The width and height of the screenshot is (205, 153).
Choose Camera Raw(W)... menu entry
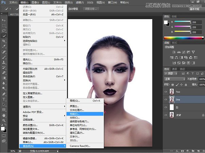(85, 146)
